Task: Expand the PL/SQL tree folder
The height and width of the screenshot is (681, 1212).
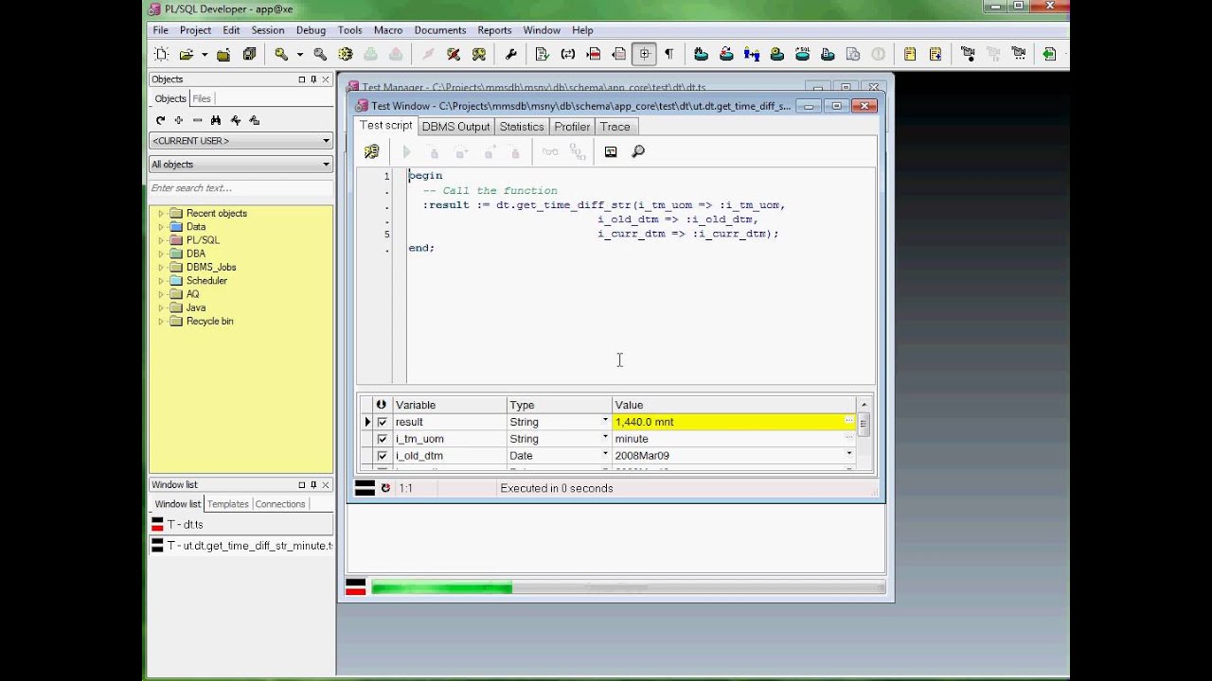Action: coord(161,240)
